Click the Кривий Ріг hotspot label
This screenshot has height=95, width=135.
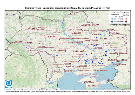(x=80, y=56)
